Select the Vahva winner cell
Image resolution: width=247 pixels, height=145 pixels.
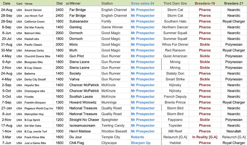tap(74, 79)
